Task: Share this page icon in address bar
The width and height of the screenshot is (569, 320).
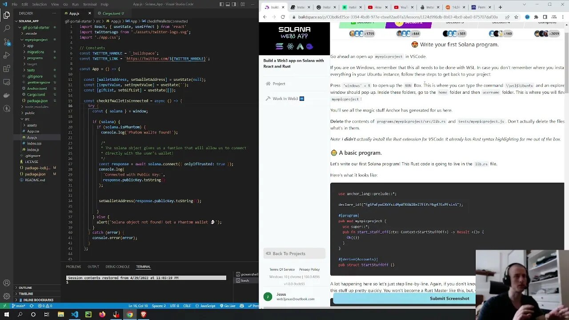Action: 507,17
